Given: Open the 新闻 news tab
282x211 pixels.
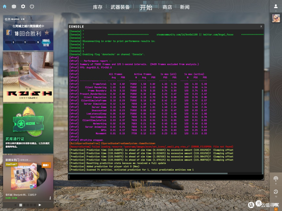Looking at the screenshot, I should click(185, 7).
